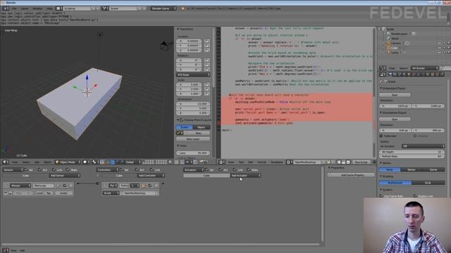
Task: Open the Object Mode selector in 3D view header
Action: [x=68, y=162]
